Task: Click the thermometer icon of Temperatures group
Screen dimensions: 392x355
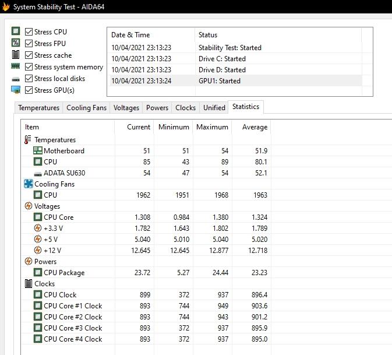Action: tap(28, 139)
